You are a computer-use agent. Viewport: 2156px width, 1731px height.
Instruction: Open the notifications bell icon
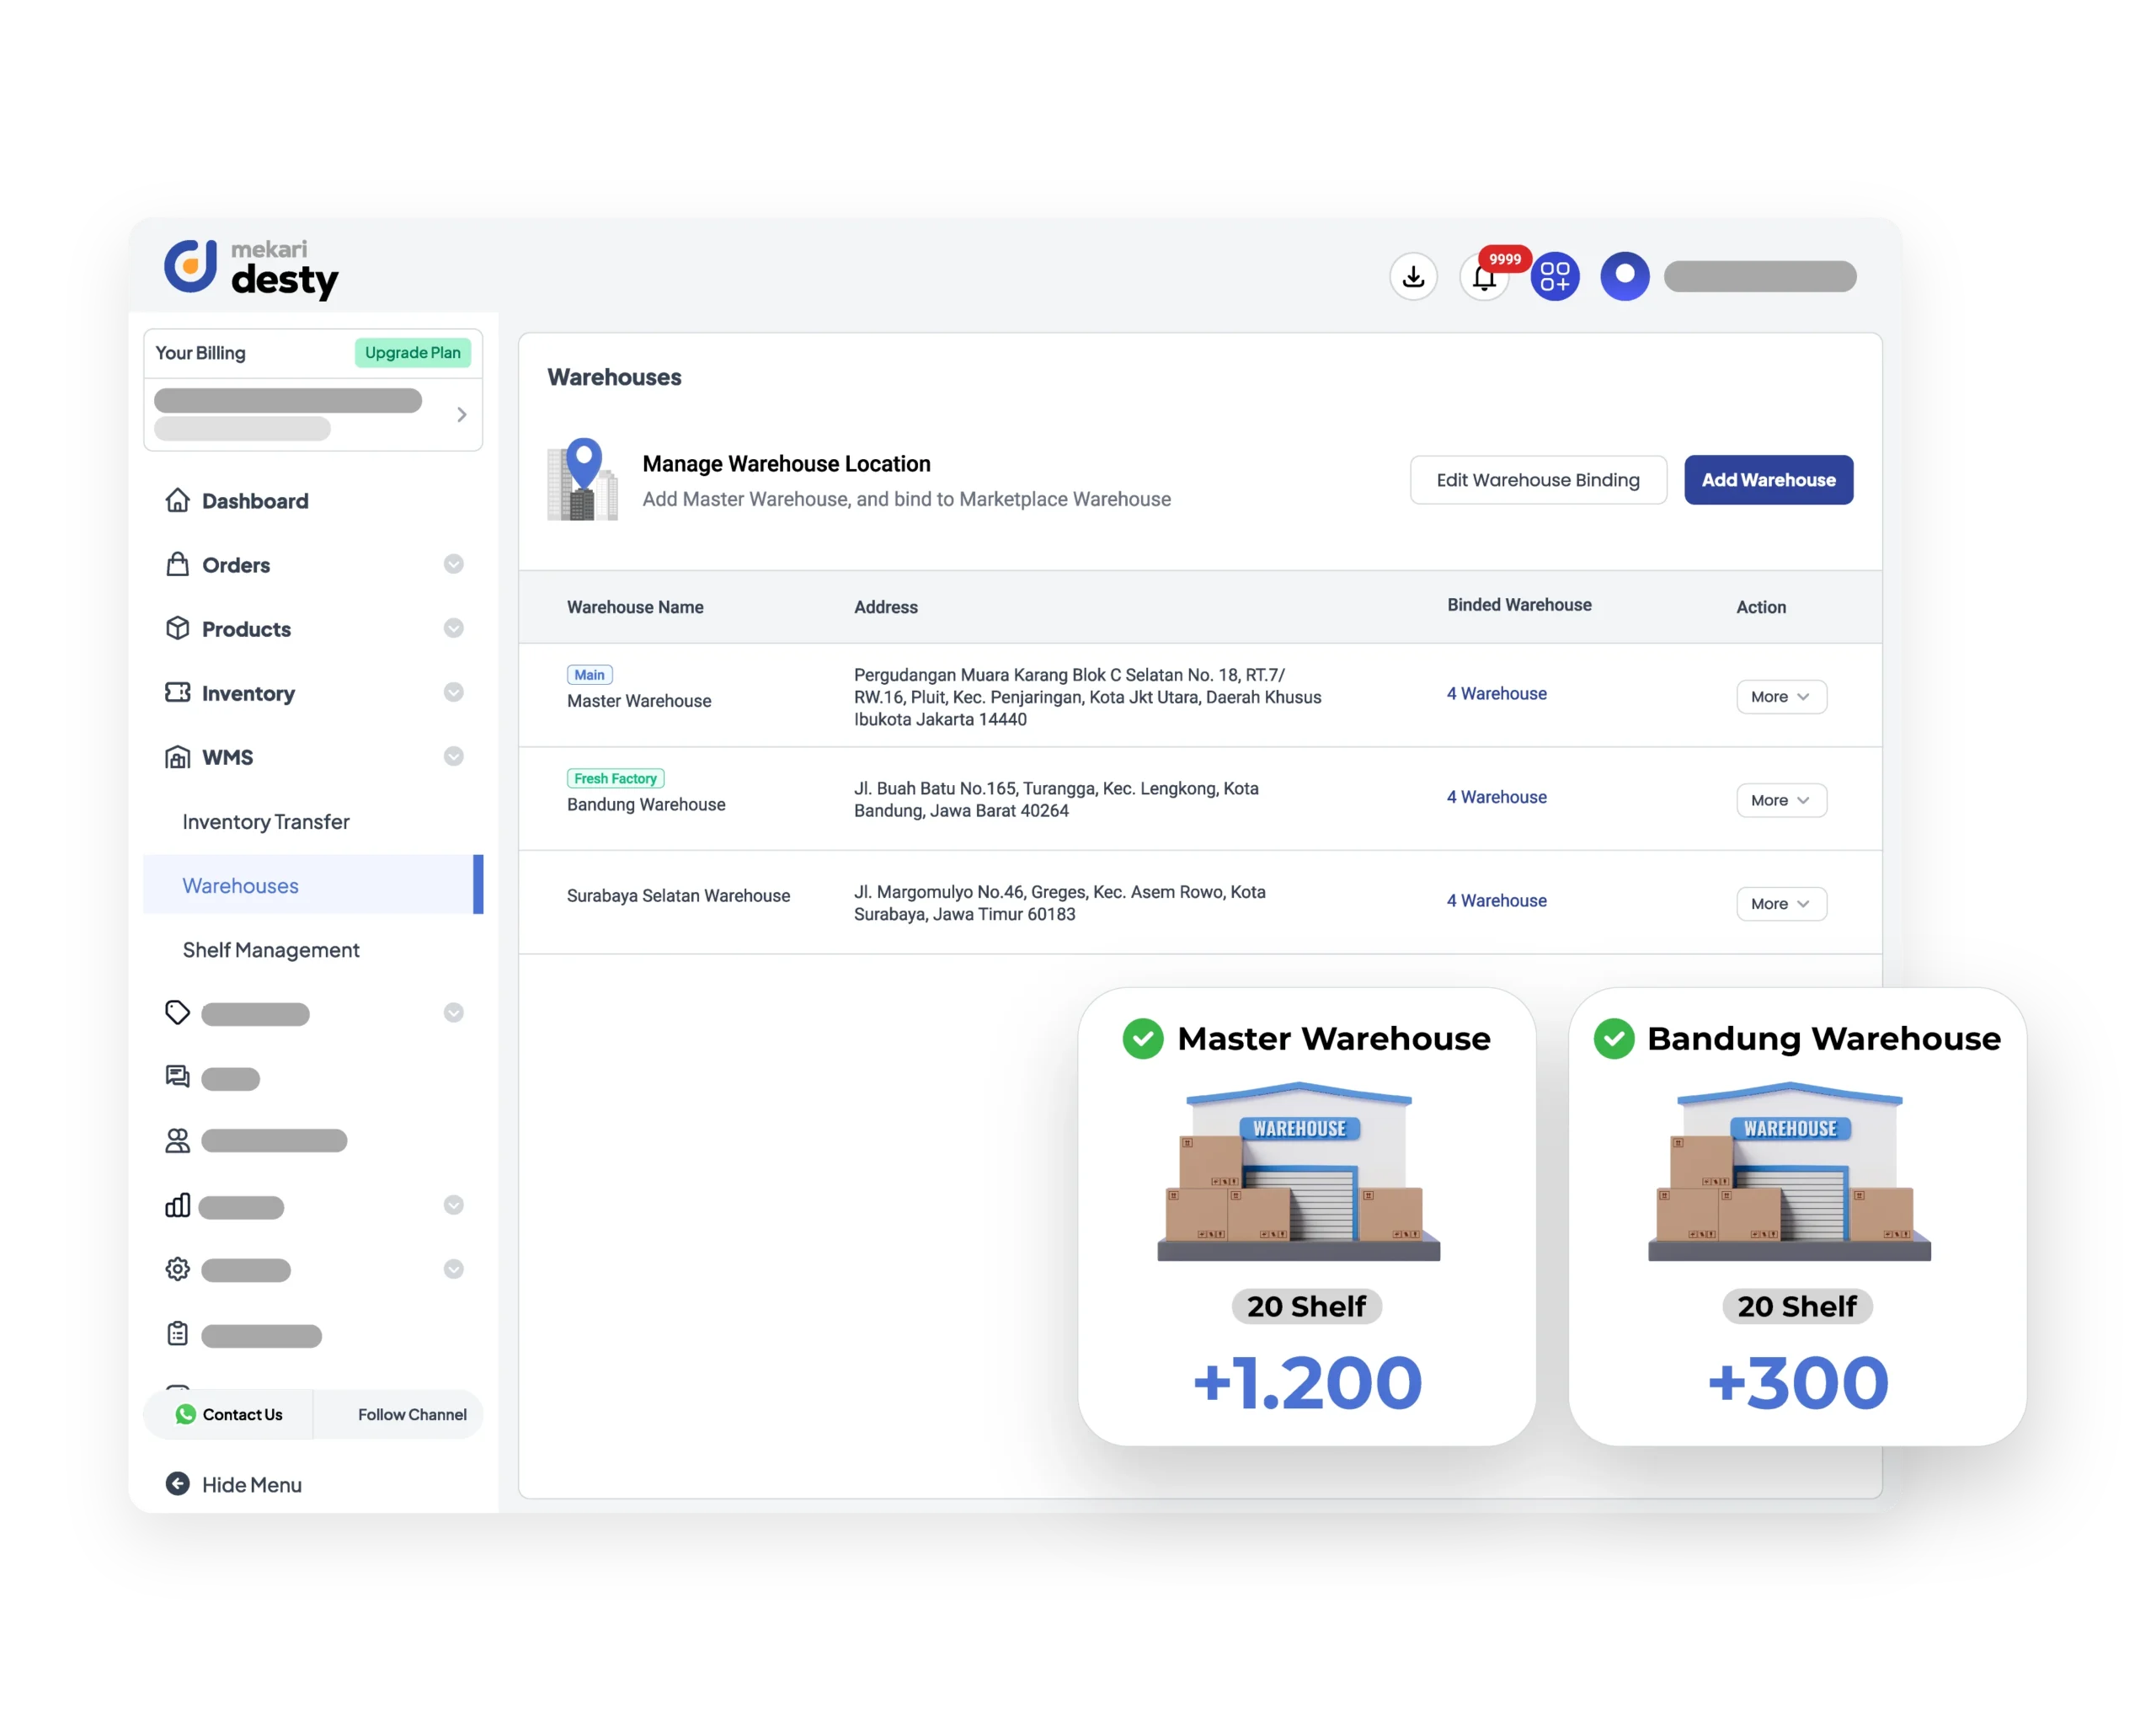[x=1484, y=278]
